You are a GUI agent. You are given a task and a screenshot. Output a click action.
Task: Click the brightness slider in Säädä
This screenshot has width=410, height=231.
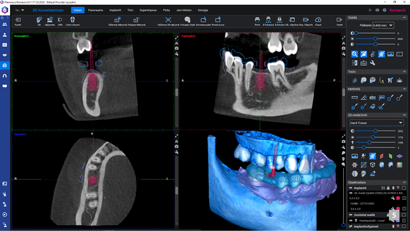point(375,39)
